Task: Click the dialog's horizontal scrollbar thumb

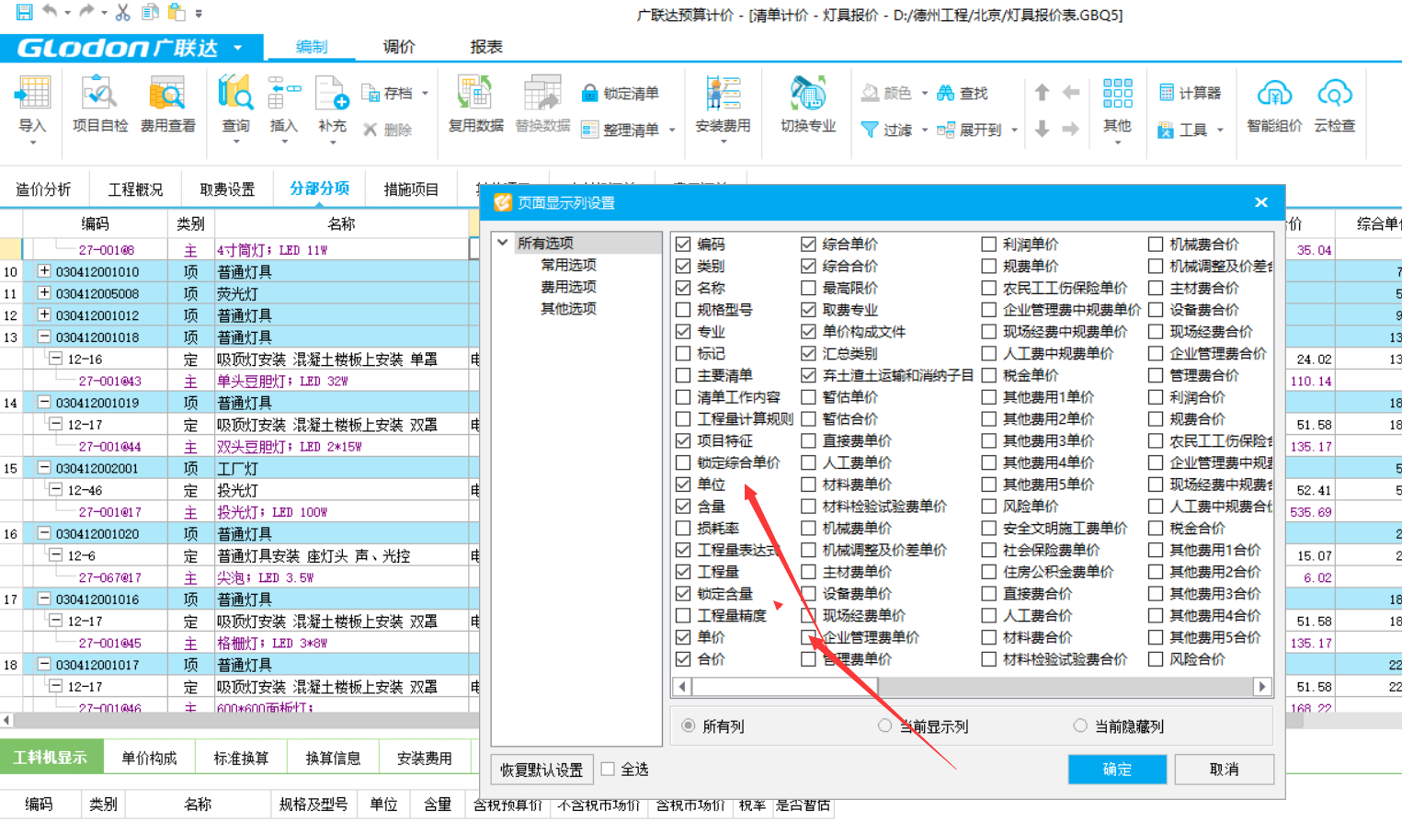Action: [x=784, y=687]
